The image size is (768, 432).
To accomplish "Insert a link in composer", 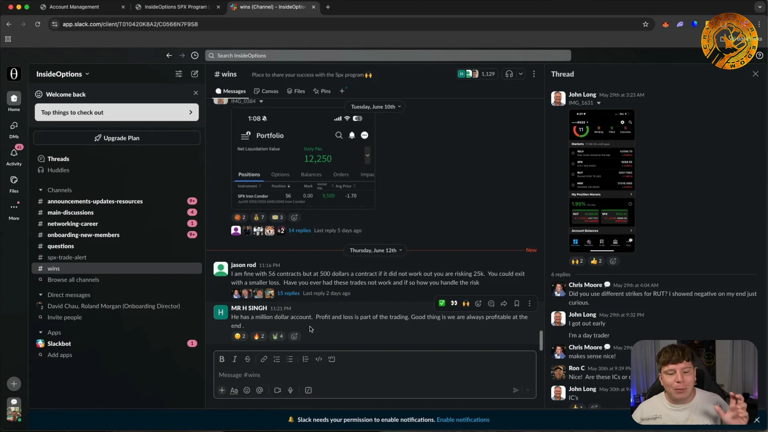I will pyautogui.click(x=264, y=359).
